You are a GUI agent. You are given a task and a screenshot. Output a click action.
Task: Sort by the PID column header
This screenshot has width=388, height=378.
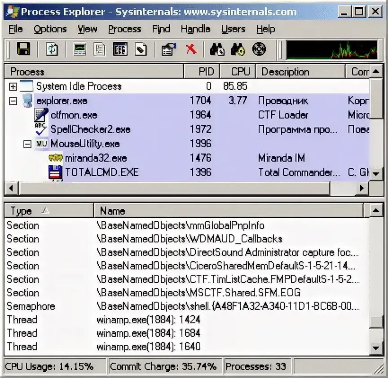pyautogui.click(x=202, y=72)
